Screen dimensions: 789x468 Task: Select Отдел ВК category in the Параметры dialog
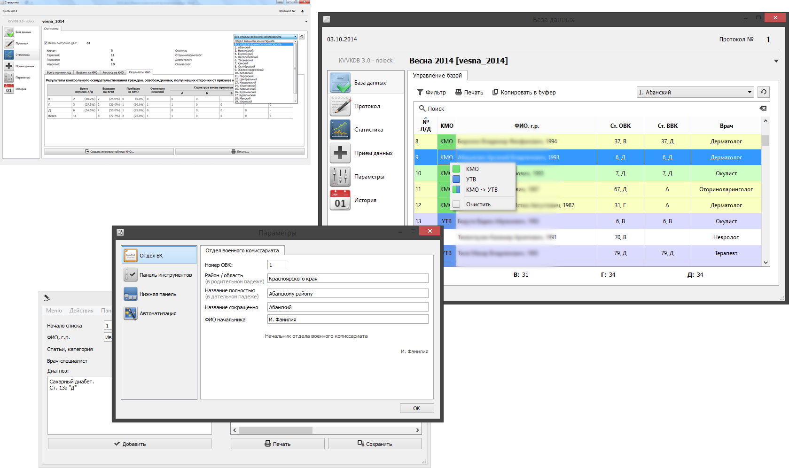coord(159,256)
